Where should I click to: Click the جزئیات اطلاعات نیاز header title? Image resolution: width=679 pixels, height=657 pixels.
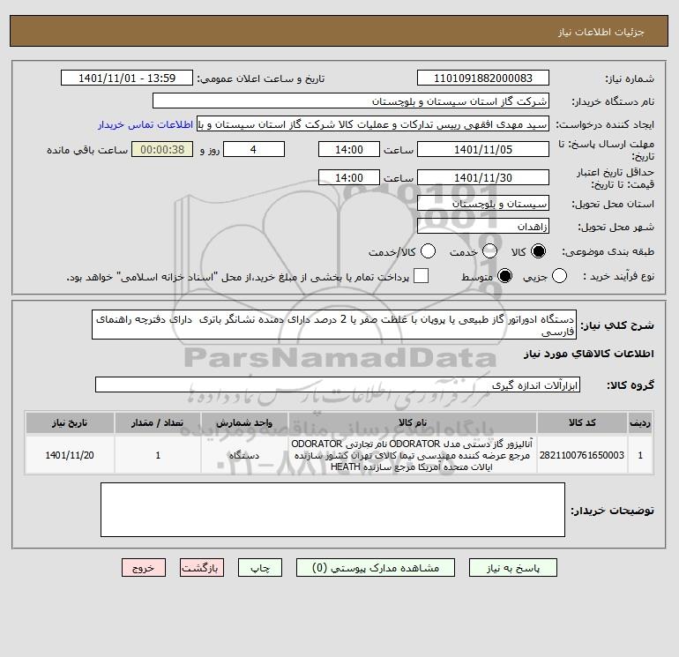click(x=601, y=32)
